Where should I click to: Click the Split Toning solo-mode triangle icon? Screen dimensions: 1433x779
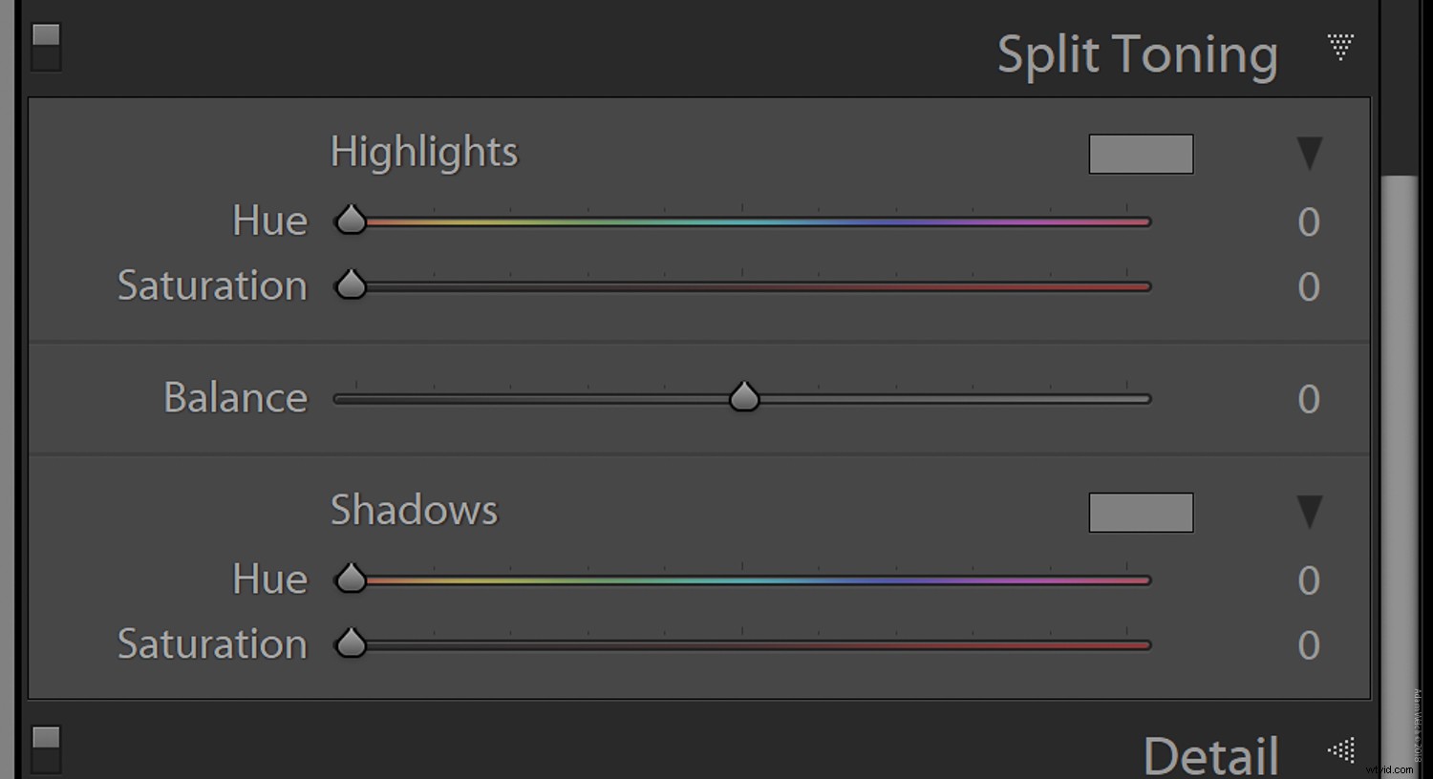[x=1339, y=48]
